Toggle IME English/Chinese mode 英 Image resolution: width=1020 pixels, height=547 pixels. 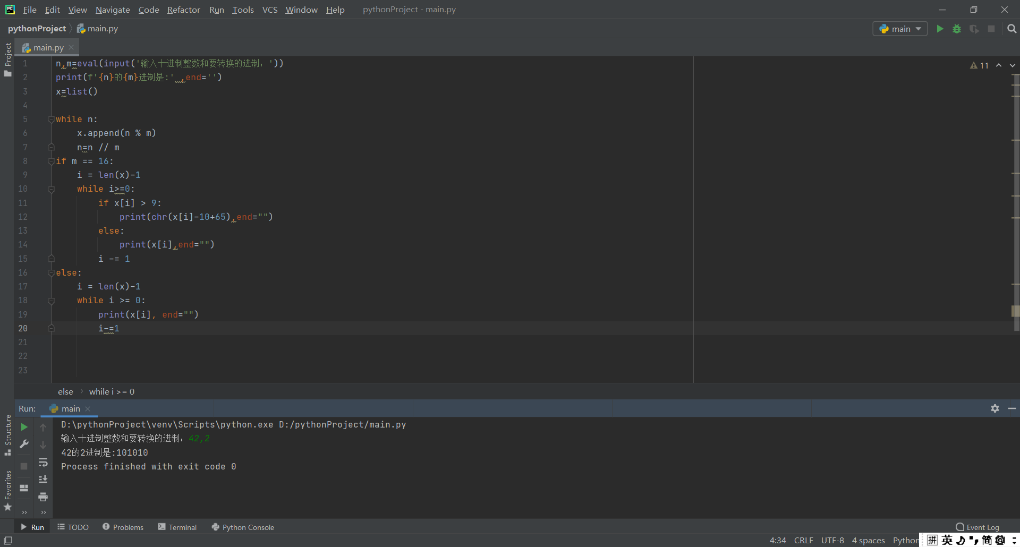click(947, 540)
